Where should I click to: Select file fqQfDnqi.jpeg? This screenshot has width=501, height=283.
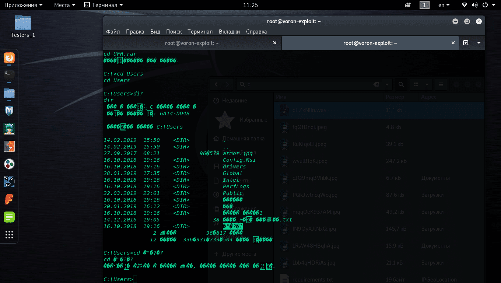(379, 127)
